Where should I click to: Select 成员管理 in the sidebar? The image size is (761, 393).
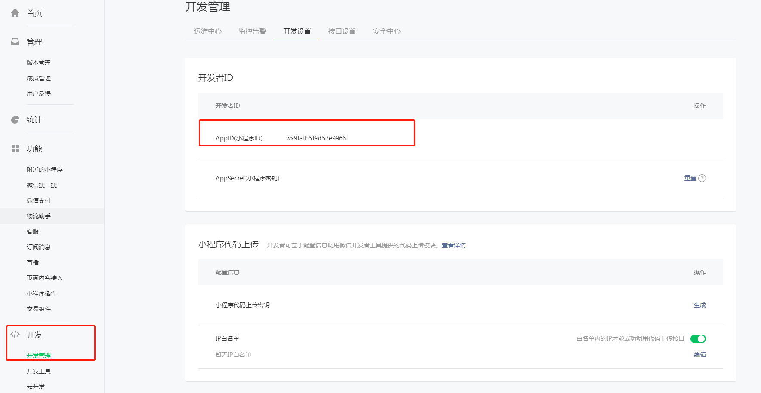[x=39, y=78]
